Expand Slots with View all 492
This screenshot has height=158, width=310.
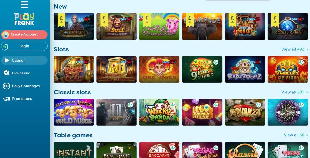[x=294, y=49]
